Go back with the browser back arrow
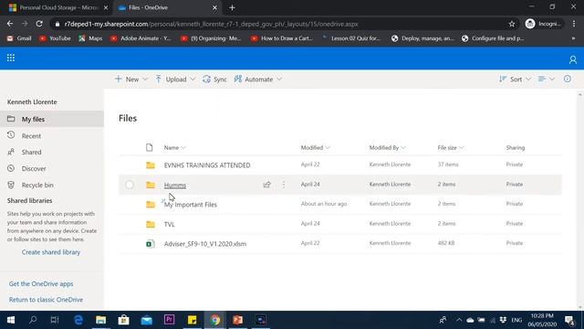Image resolution: width=584 pixels, height=329 pixels. tap(10, 24)
